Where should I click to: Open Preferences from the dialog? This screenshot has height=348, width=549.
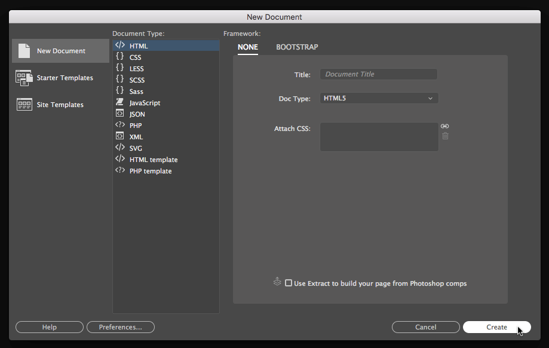[121, 327]
